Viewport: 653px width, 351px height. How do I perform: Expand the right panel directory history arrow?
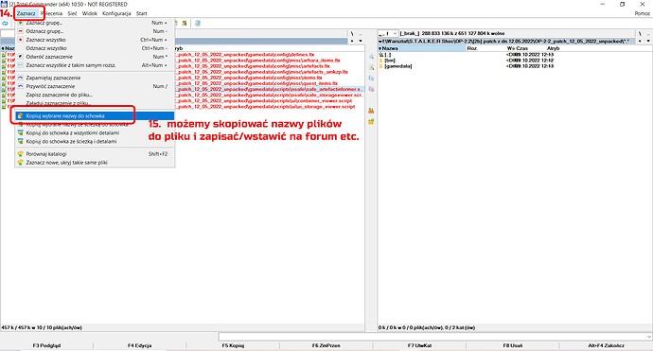[648, 42]
